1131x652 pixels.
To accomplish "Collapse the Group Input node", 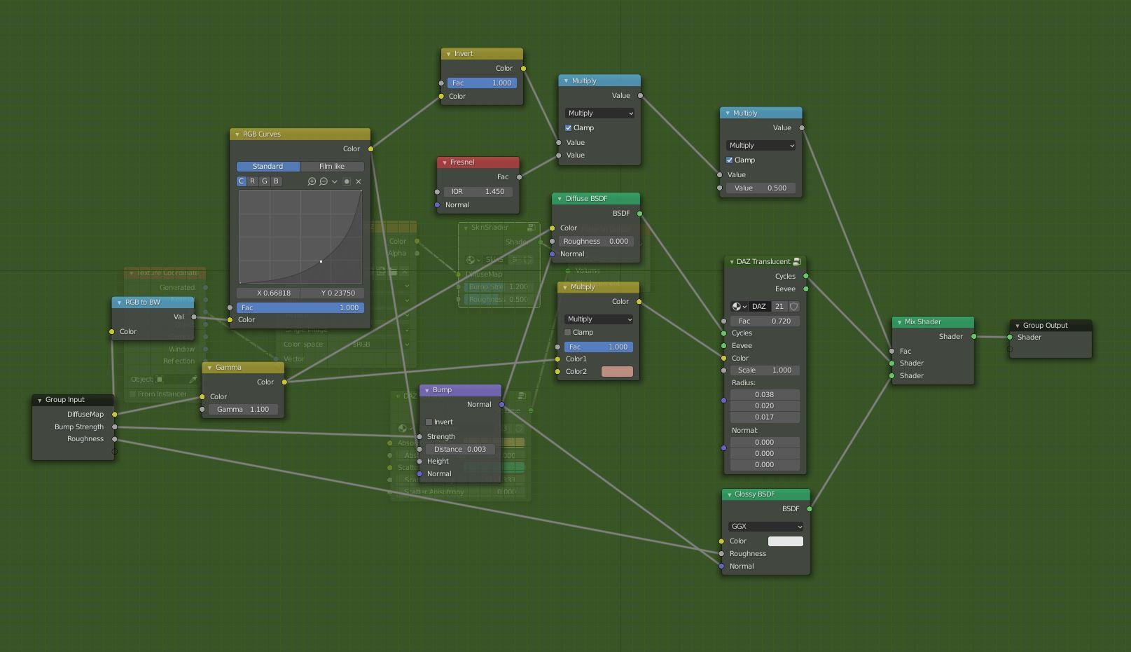I will (x=39, y=400).
